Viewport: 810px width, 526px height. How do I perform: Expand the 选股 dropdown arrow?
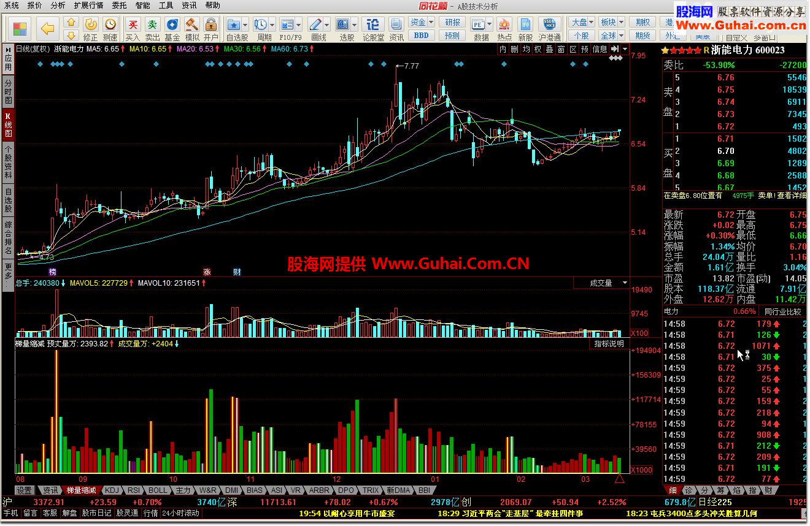coord(354,25)
